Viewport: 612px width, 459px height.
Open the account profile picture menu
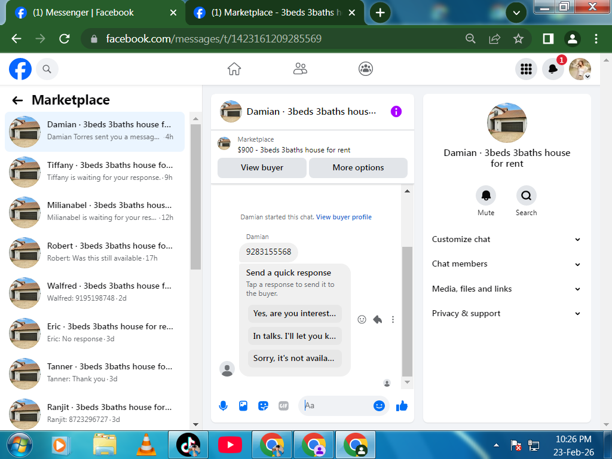pos(580,69)
